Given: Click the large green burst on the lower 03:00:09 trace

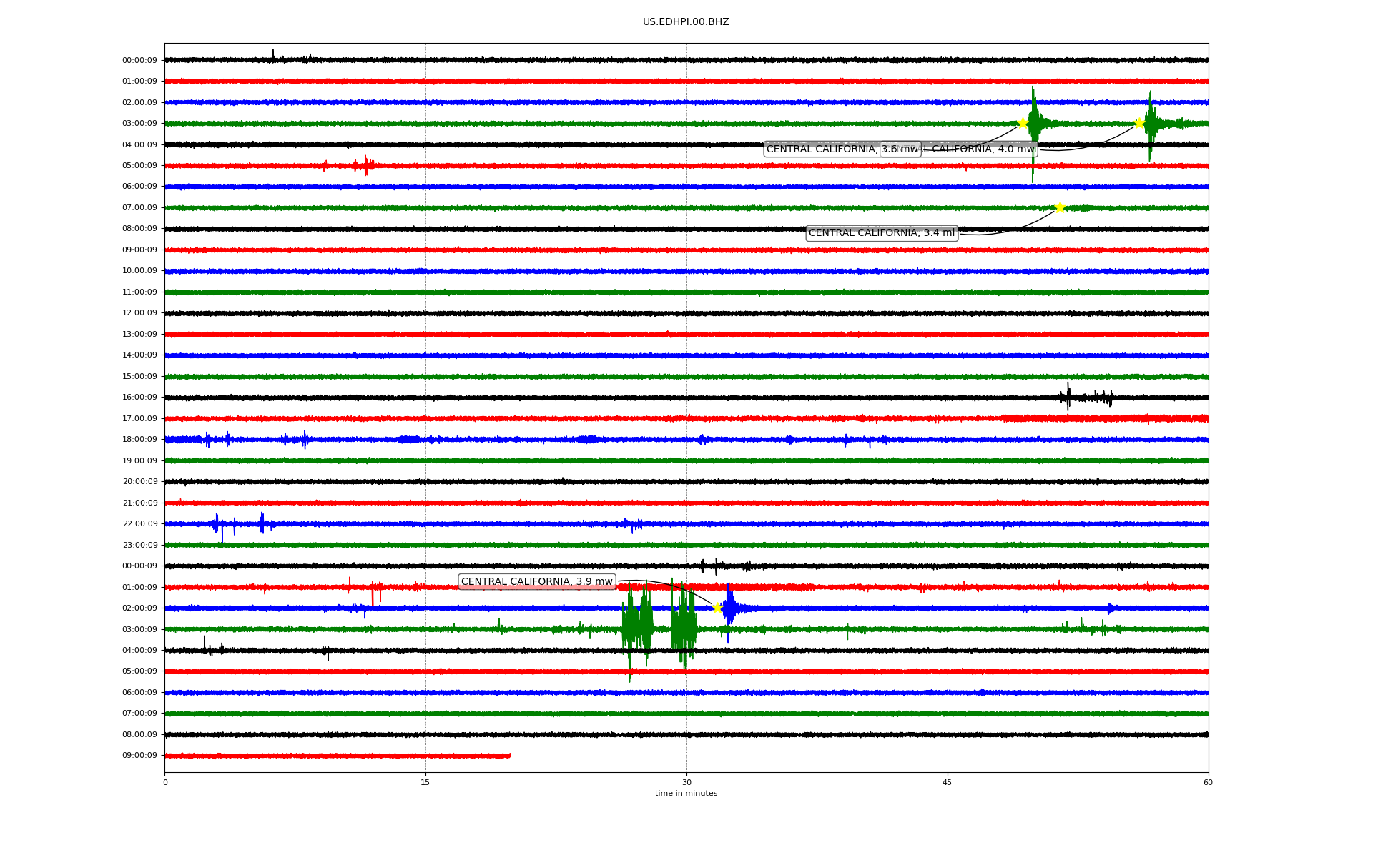Looking at the screenshot, I should [636, 628].
